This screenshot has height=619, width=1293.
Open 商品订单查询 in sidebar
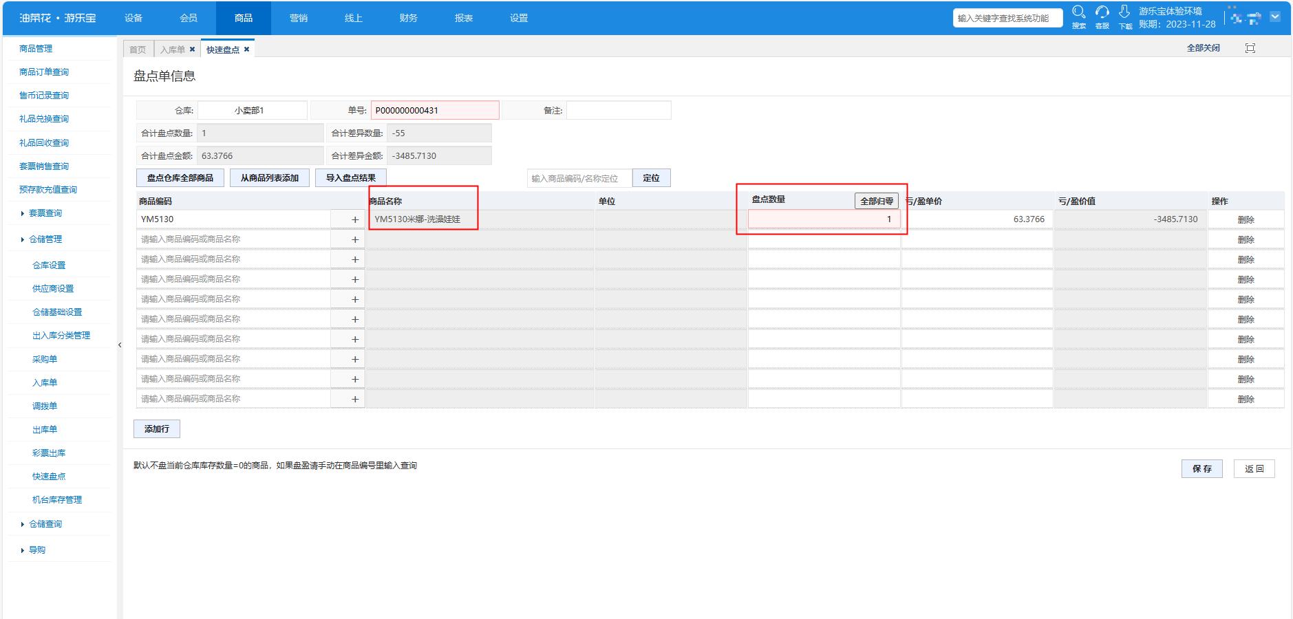44,72
